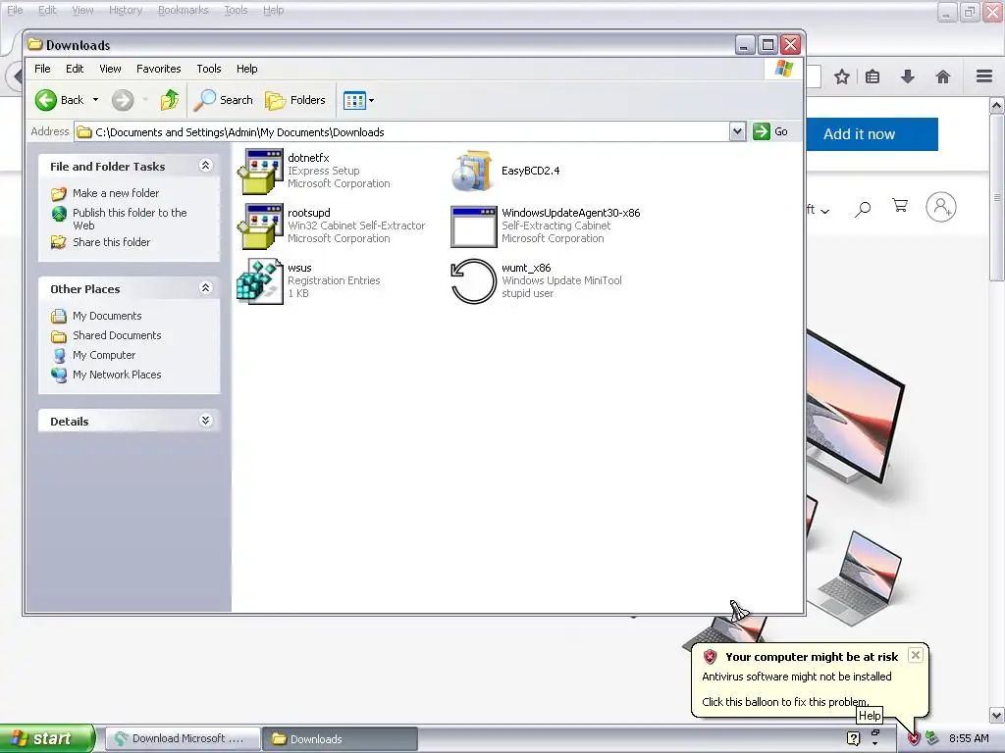Viewport: 1005px width, 753px height.
Task: Click the greyed Forward arrow icon
Action: click(123, 100)
